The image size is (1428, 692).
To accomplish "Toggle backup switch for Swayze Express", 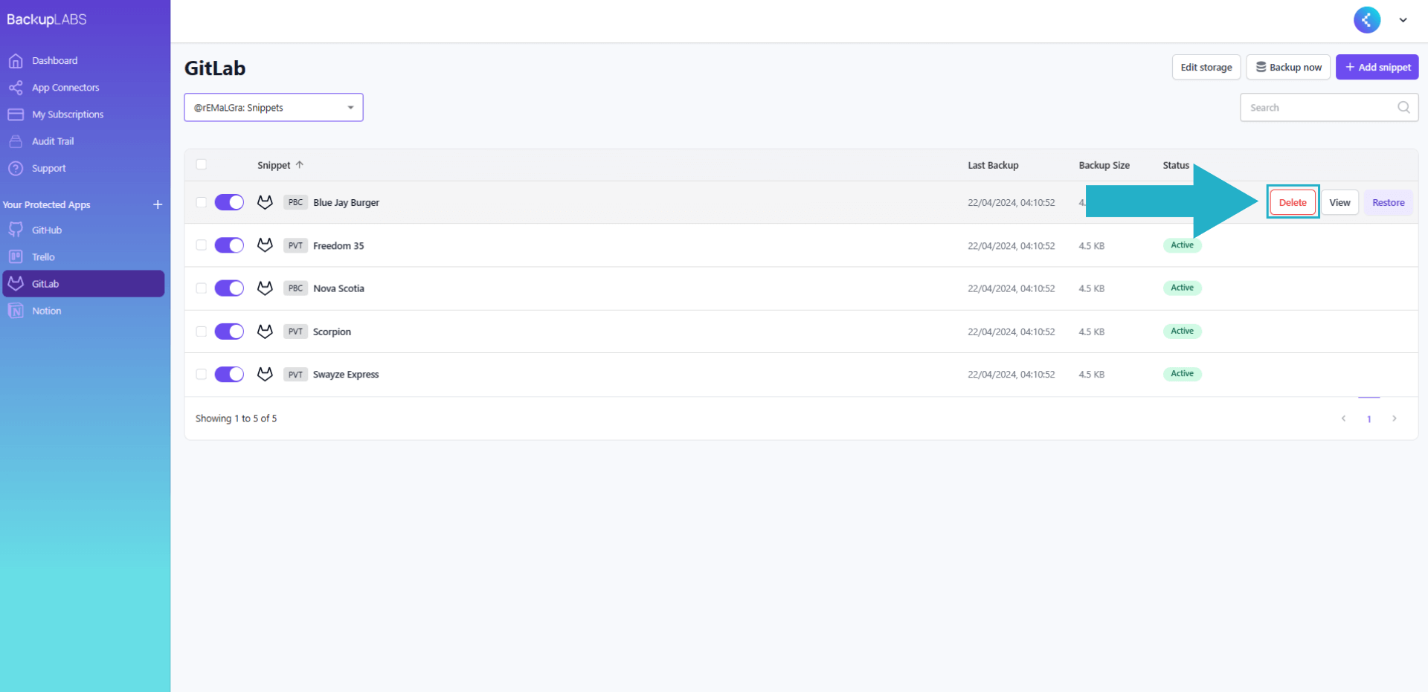I will [x=229, y=374].
